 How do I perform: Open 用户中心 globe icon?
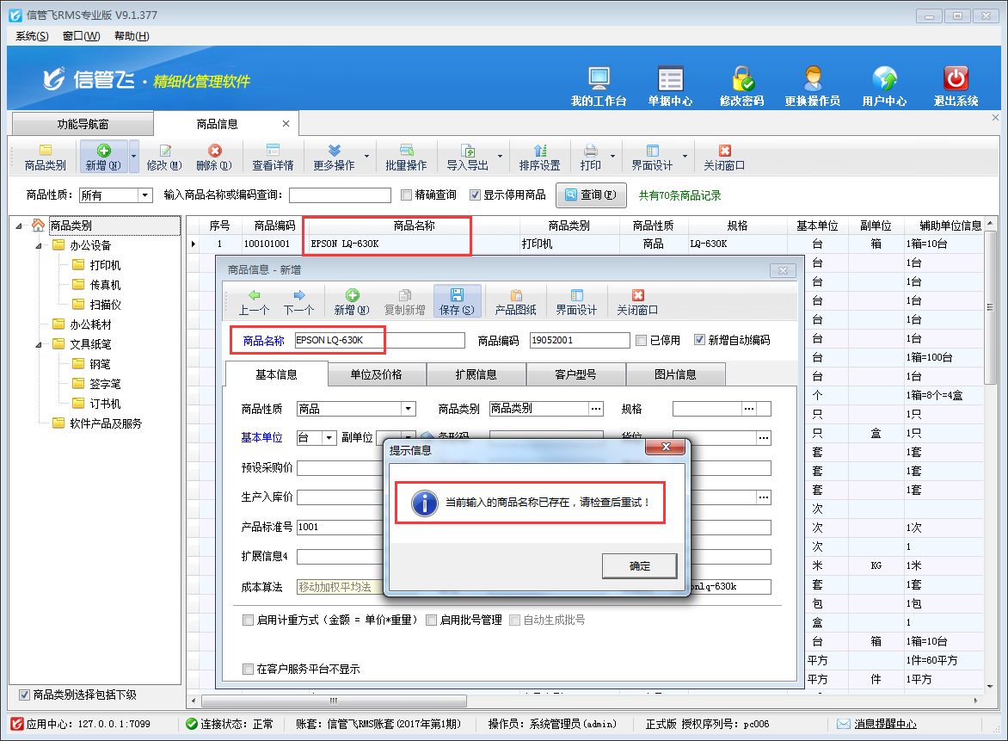coord(884,80)
